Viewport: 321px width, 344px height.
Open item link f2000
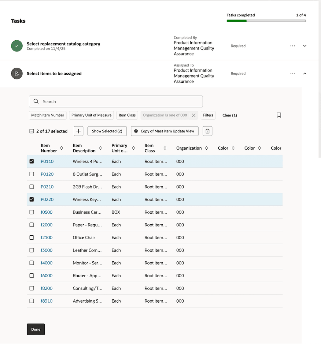tap(47, 225)
